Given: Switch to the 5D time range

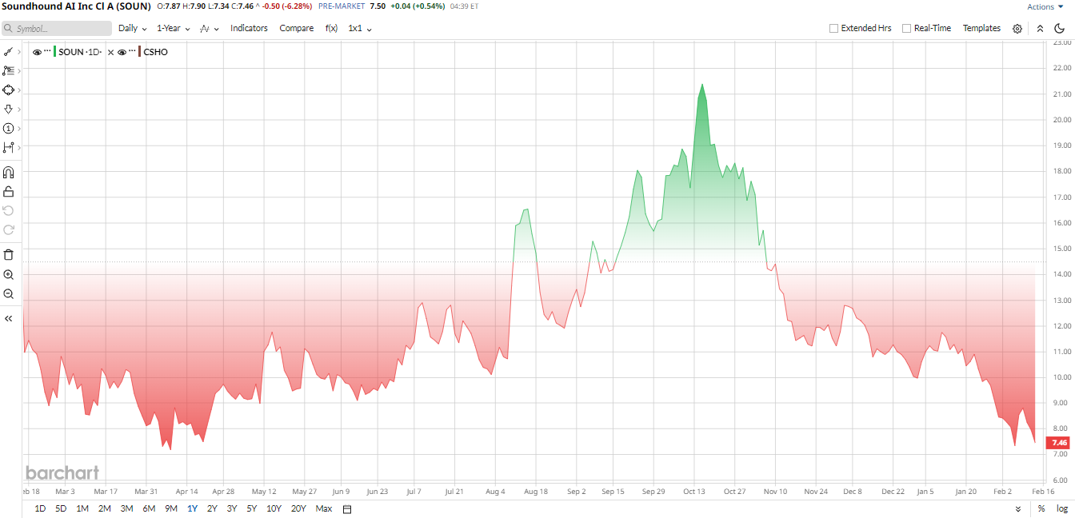Looking at the screenshot, I should (x=61, y=508).
